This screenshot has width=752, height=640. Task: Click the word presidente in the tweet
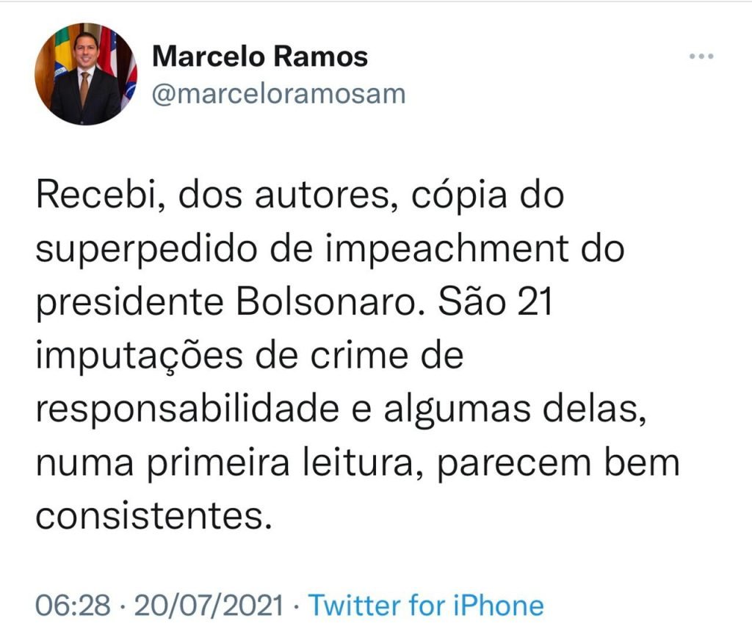click(130, 303)
